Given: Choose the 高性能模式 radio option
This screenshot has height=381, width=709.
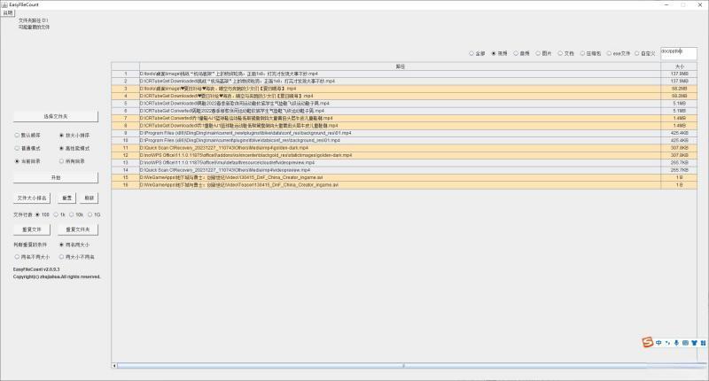Looking at the screenshot, I should [74, 148].
